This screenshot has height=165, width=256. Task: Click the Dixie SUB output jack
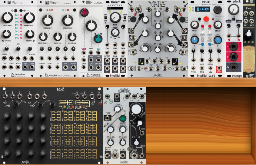coord(123,69)
